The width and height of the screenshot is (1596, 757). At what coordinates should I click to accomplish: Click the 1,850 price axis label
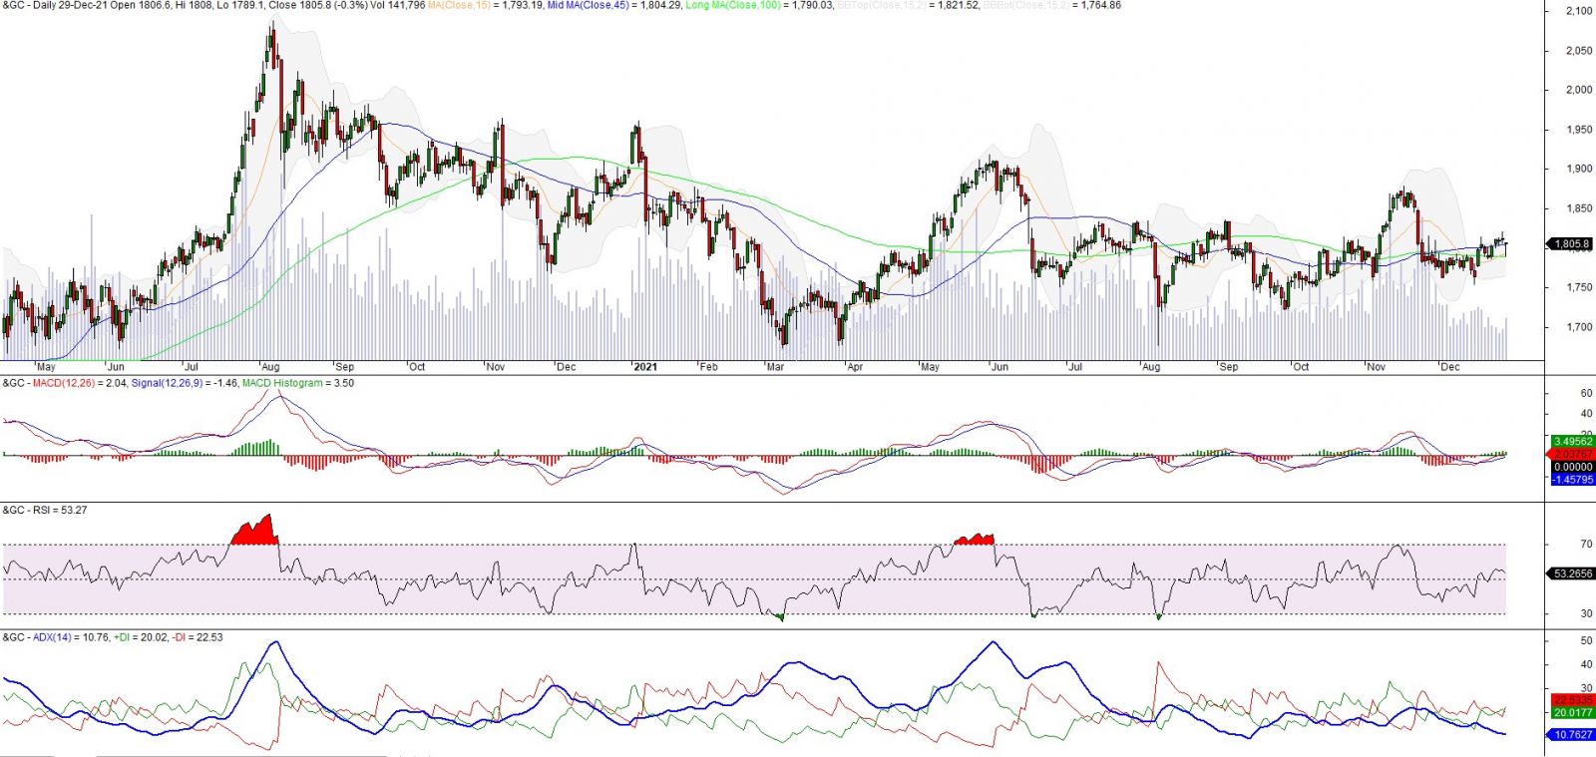(1579, 208)
